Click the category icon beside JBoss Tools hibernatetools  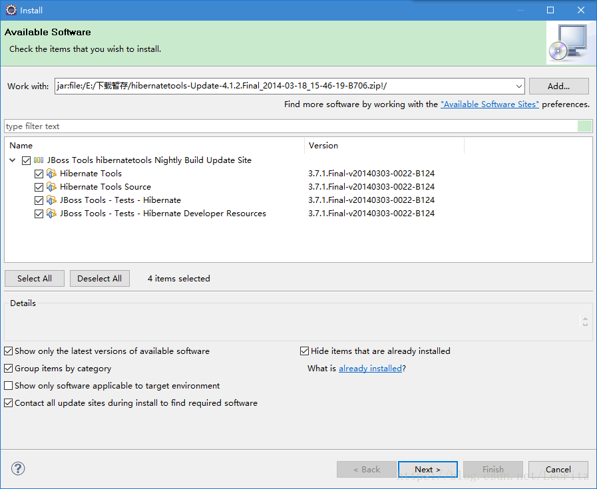[x=39, y=160]
